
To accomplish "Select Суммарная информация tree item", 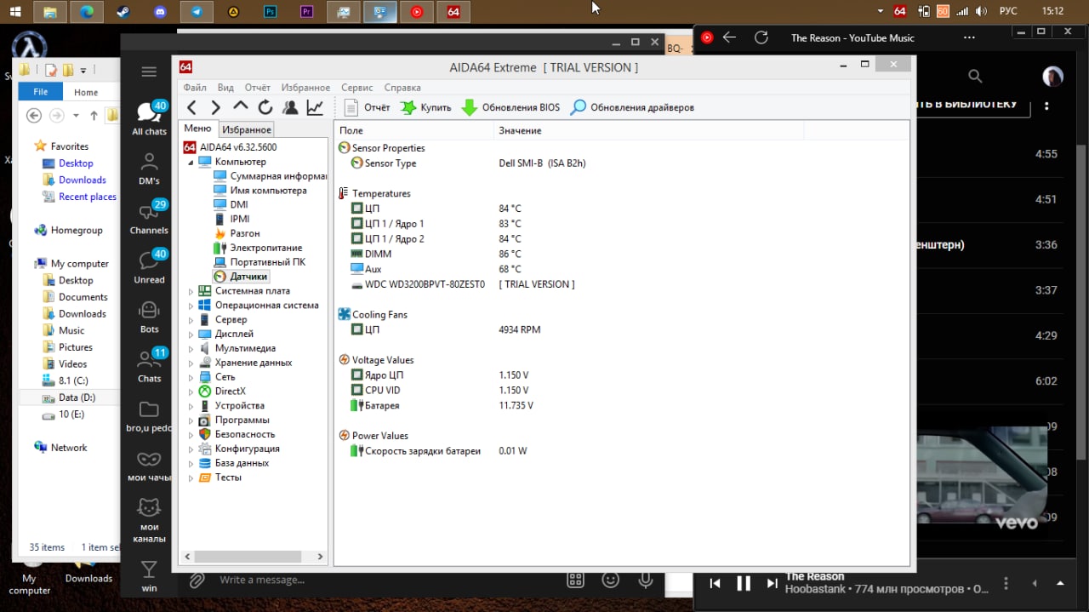I will 270,176.
